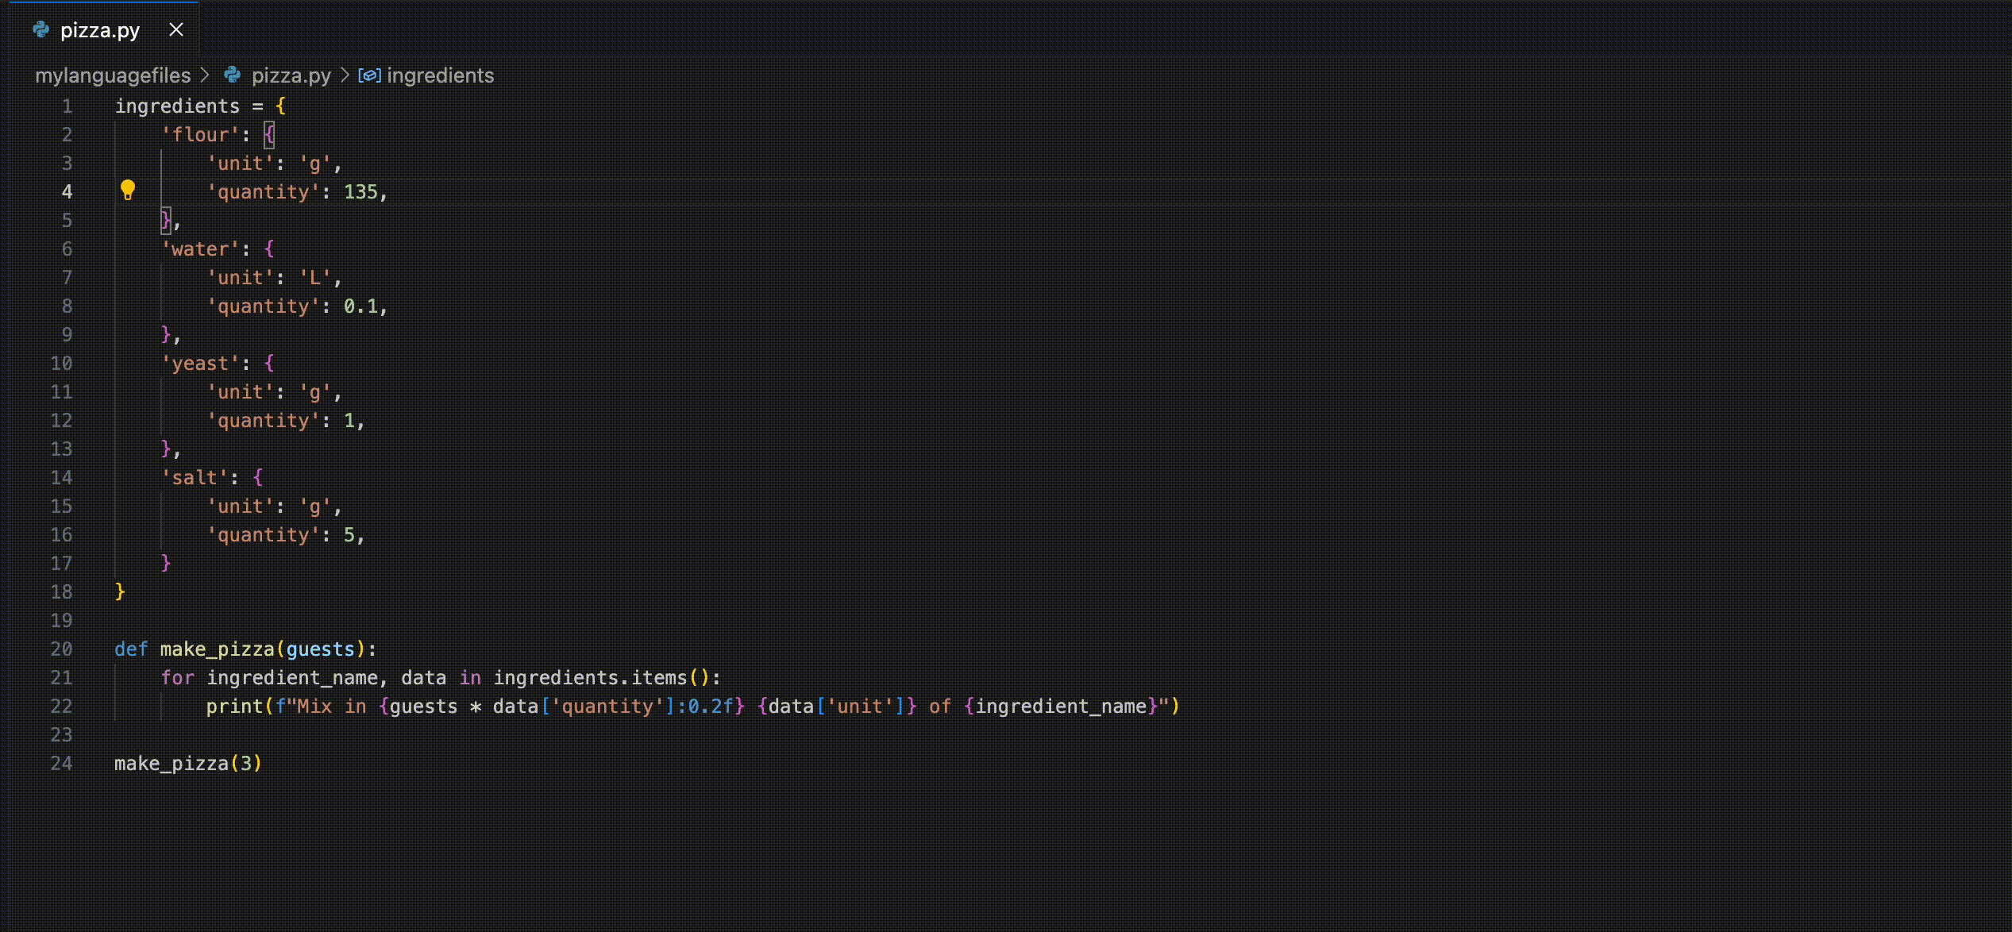Select the pizza.py tab
This screenshot has height=932, width=2012.
click(x=100, y=30)
